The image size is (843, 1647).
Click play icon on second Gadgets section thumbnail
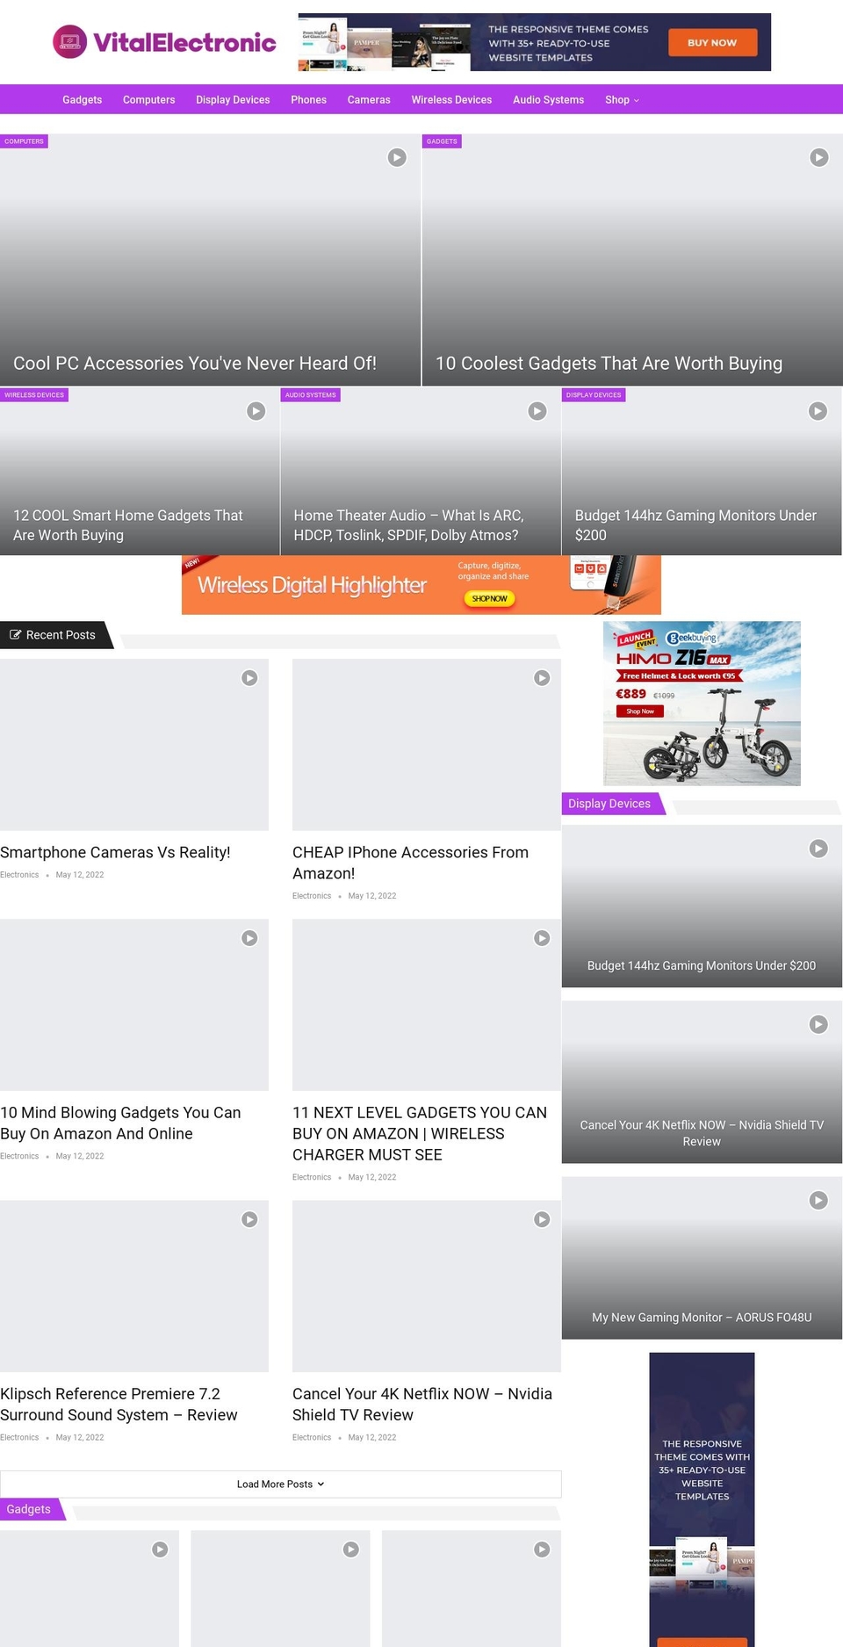coord(350,1549)
